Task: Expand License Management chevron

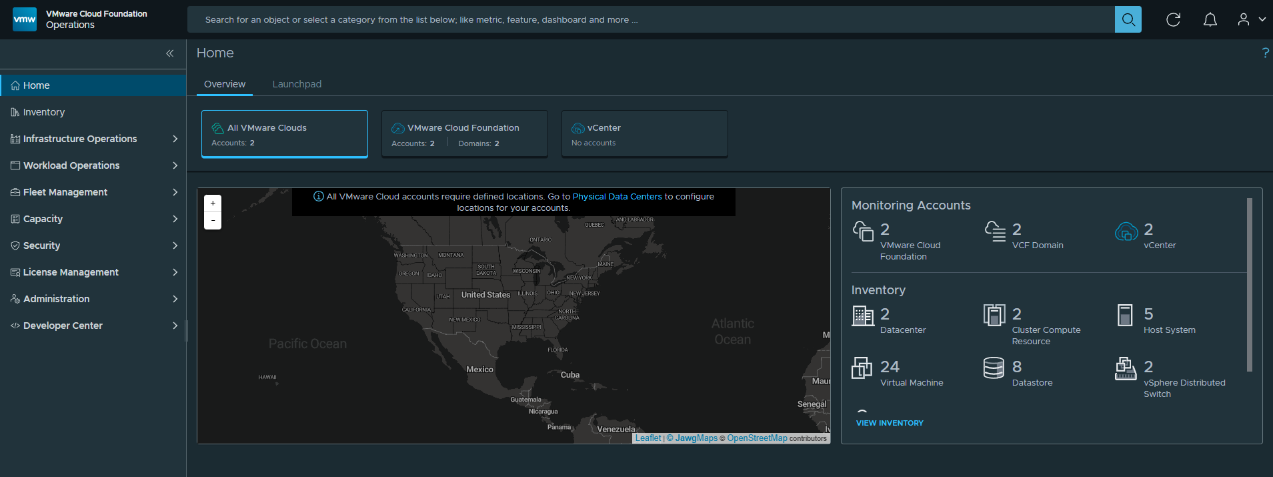Action: click(175, 272)
